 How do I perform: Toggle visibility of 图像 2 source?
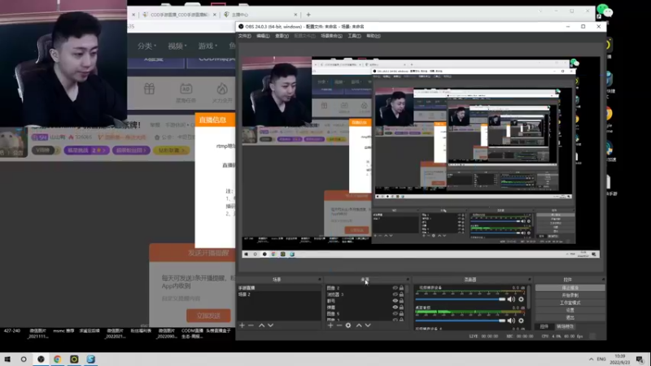tap(395, 288)
